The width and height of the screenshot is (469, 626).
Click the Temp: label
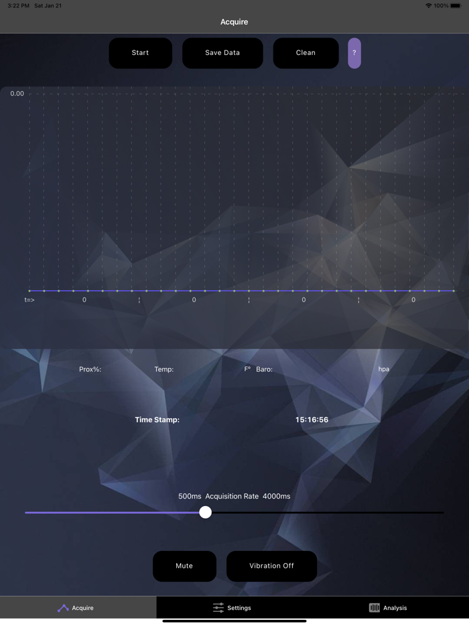[164, 369]
